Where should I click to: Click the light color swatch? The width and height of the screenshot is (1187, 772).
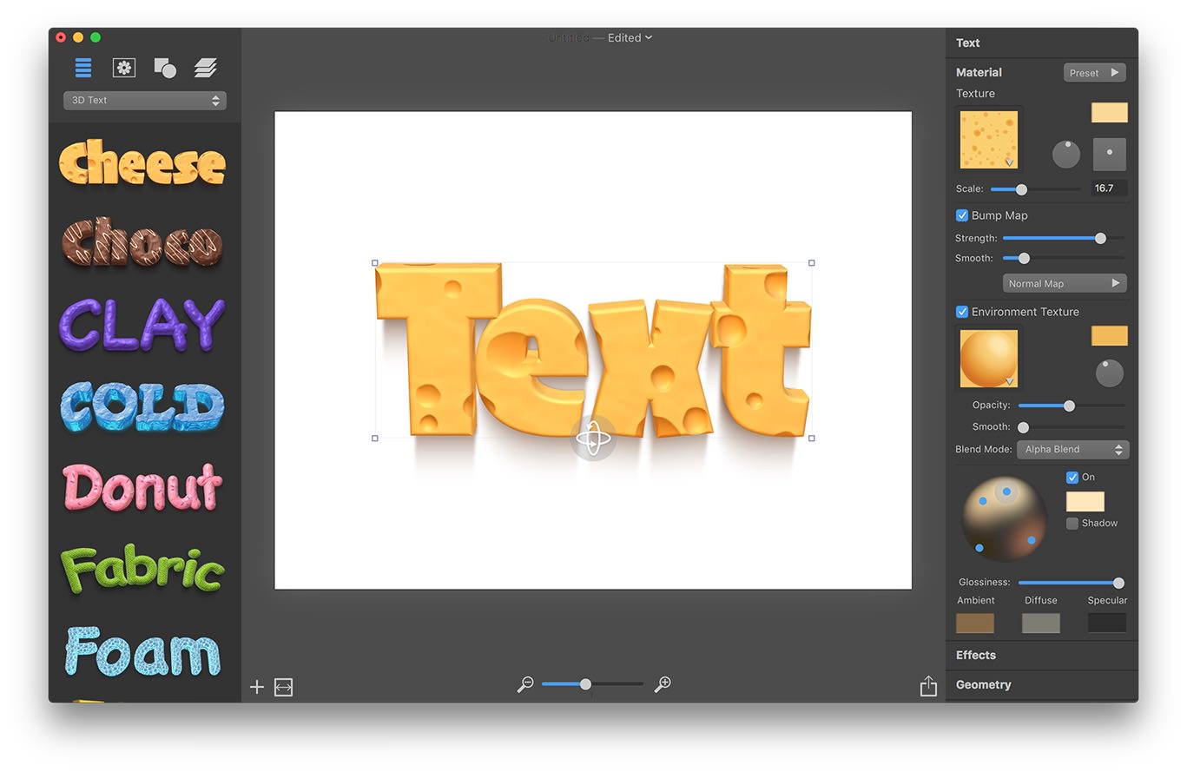1085,501
